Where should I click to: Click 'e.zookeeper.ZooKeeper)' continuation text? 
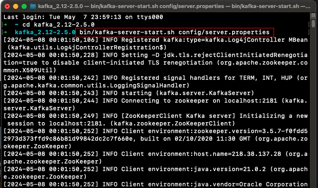[x=45, y=177]
